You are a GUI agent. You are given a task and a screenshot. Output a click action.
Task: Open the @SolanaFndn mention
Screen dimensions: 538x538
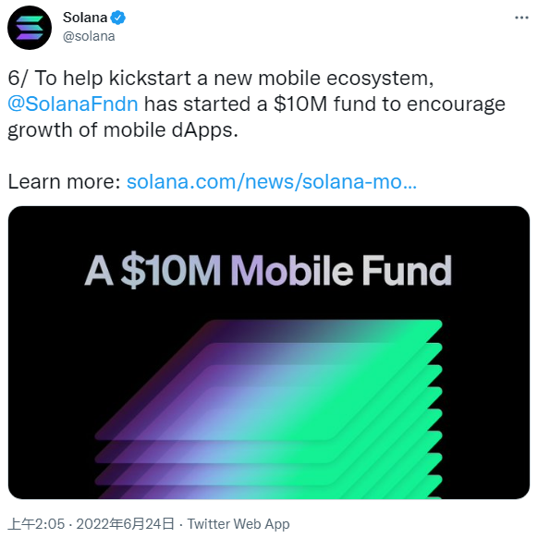tap(73, 104)
